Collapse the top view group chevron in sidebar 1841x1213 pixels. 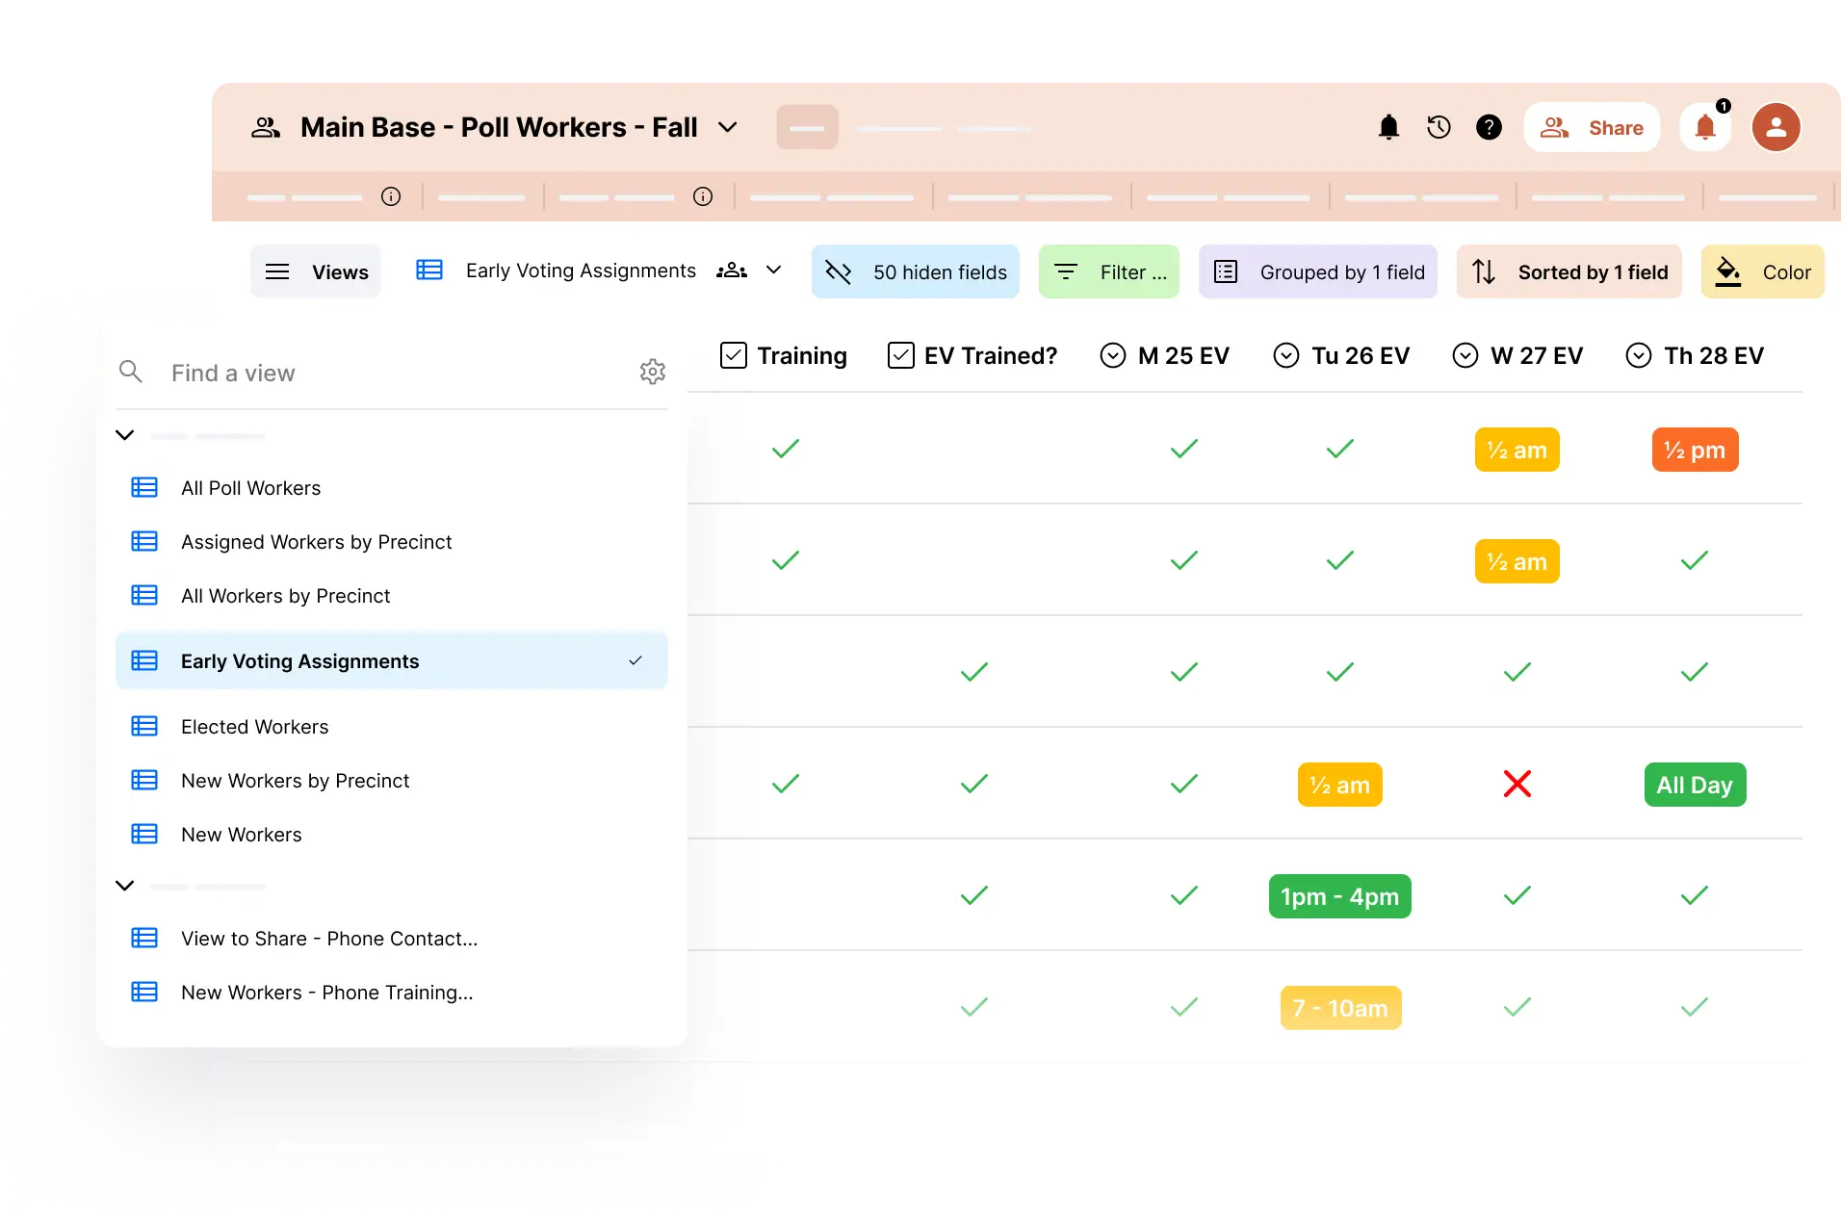(x=124, y=435)
